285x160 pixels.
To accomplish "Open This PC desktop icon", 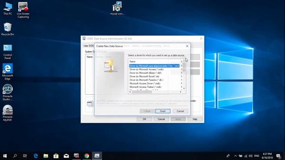I will click(8, 8).
